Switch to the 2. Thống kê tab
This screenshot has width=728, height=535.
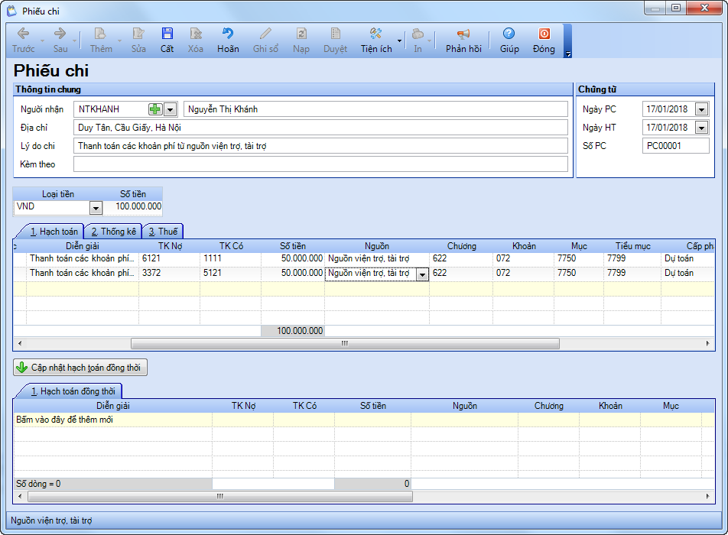click(x=114, y=232)
